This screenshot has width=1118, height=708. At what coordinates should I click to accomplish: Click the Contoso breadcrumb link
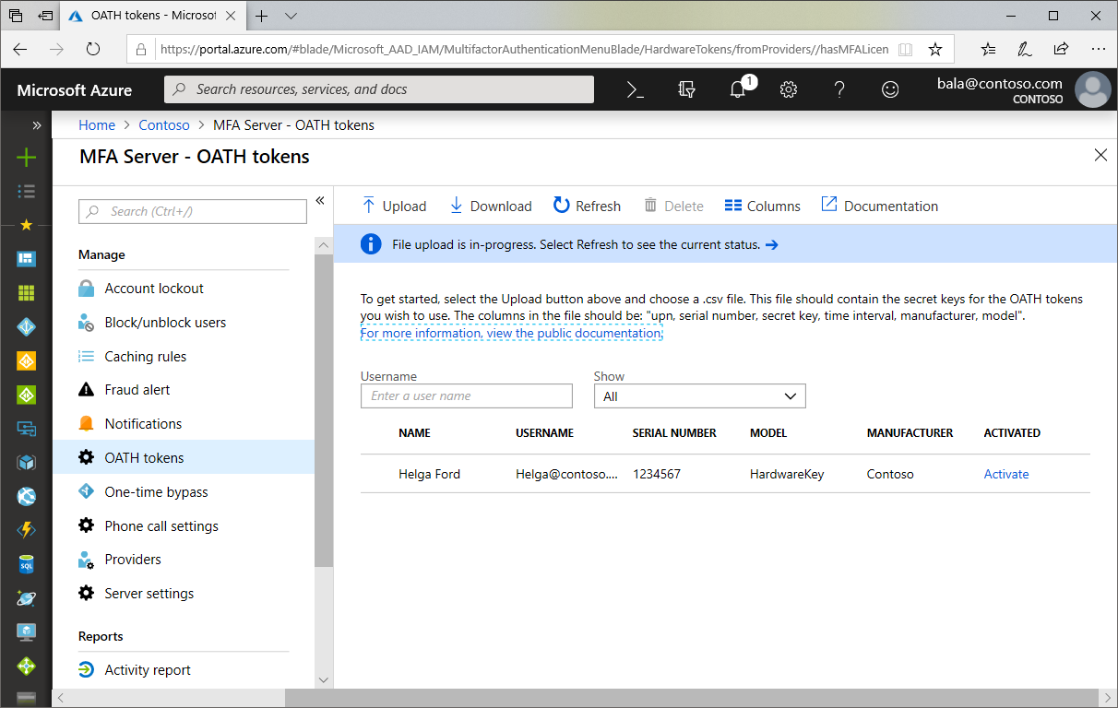point(164,125)
